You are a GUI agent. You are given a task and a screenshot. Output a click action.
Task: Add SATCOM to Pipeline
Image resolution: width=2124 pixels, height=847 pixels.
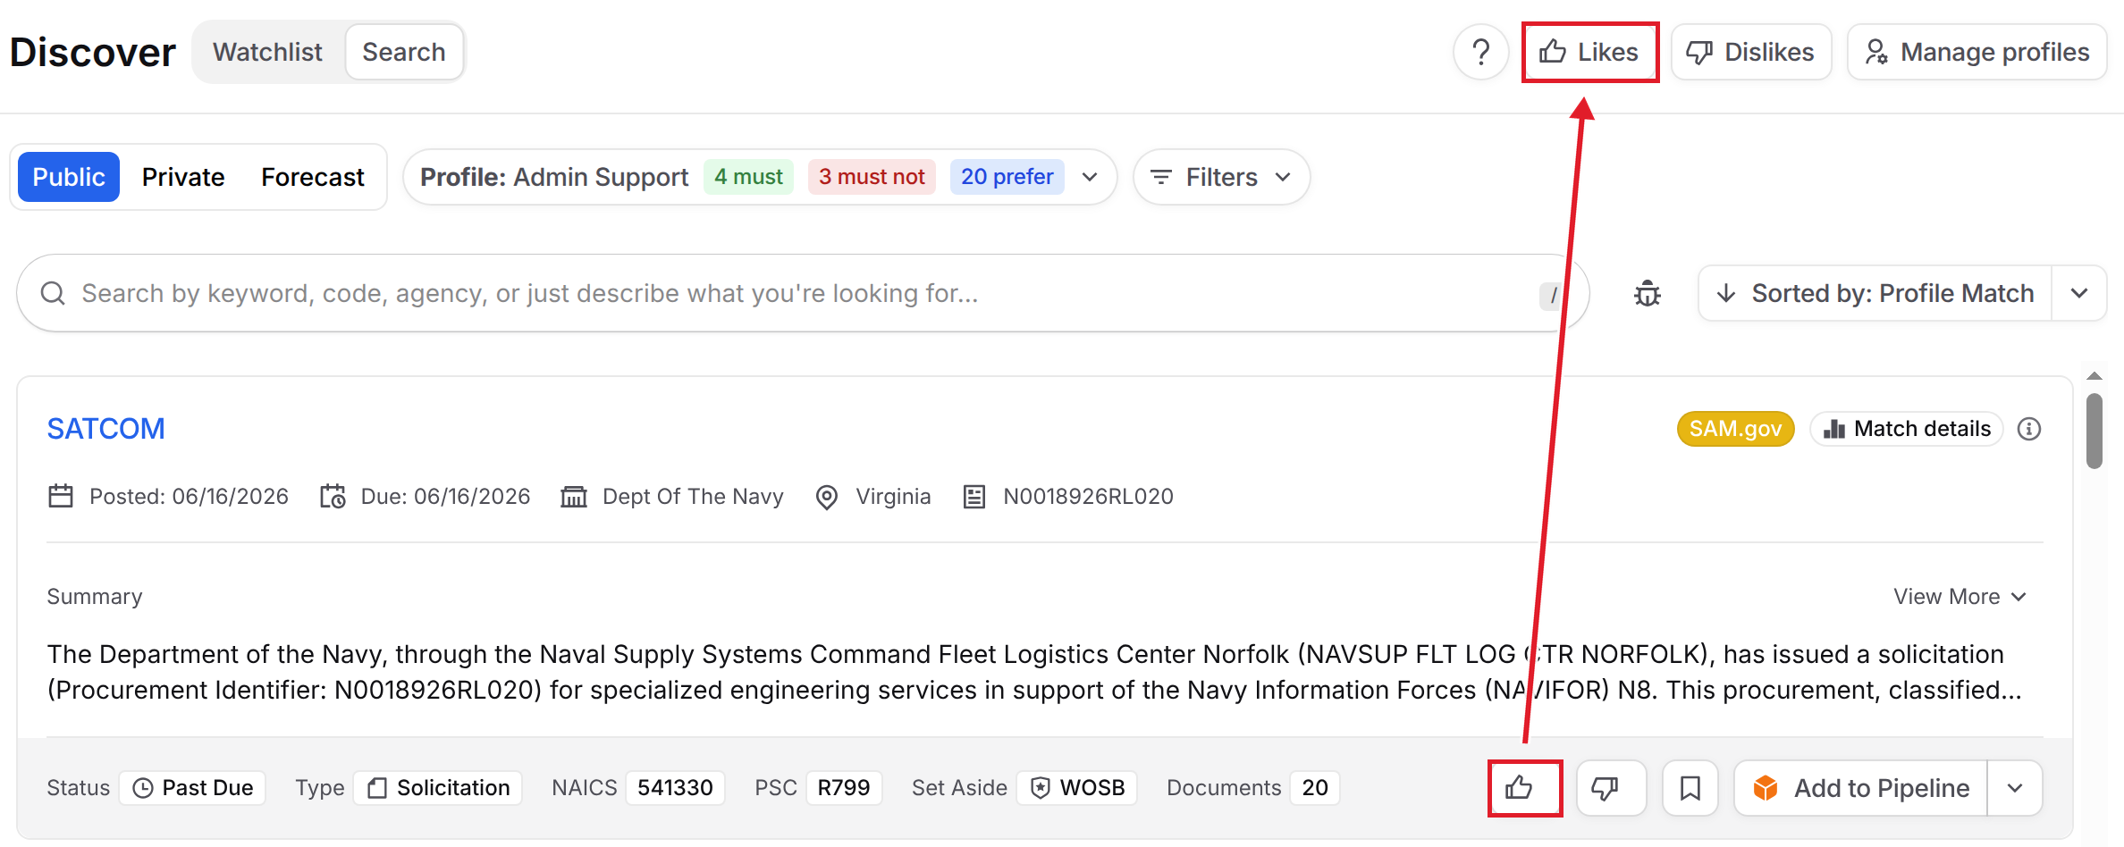(1861, 787)
